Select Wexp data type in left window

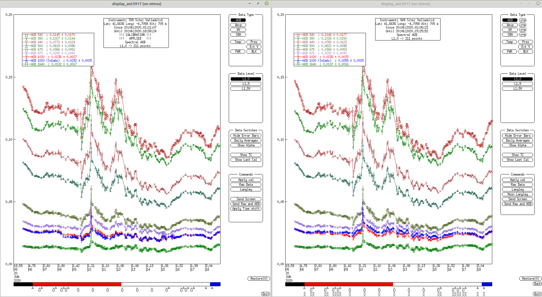238,25
